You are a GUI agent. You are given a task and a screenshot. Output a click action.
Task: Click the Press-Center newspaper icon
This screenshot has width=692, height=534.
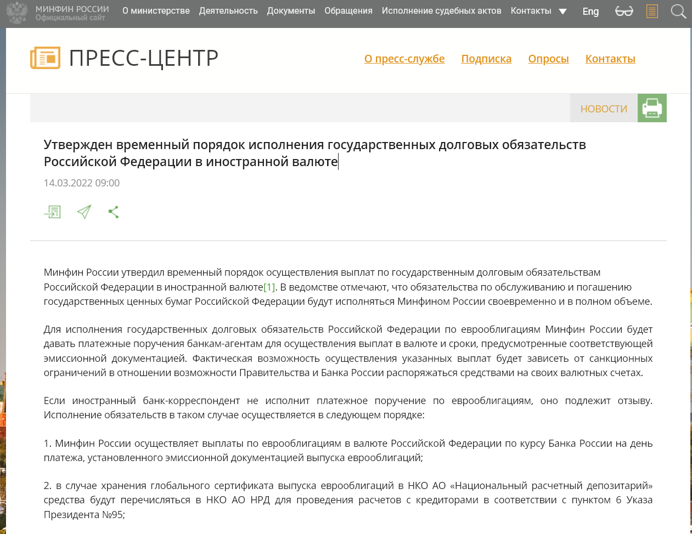pos(45,58)
